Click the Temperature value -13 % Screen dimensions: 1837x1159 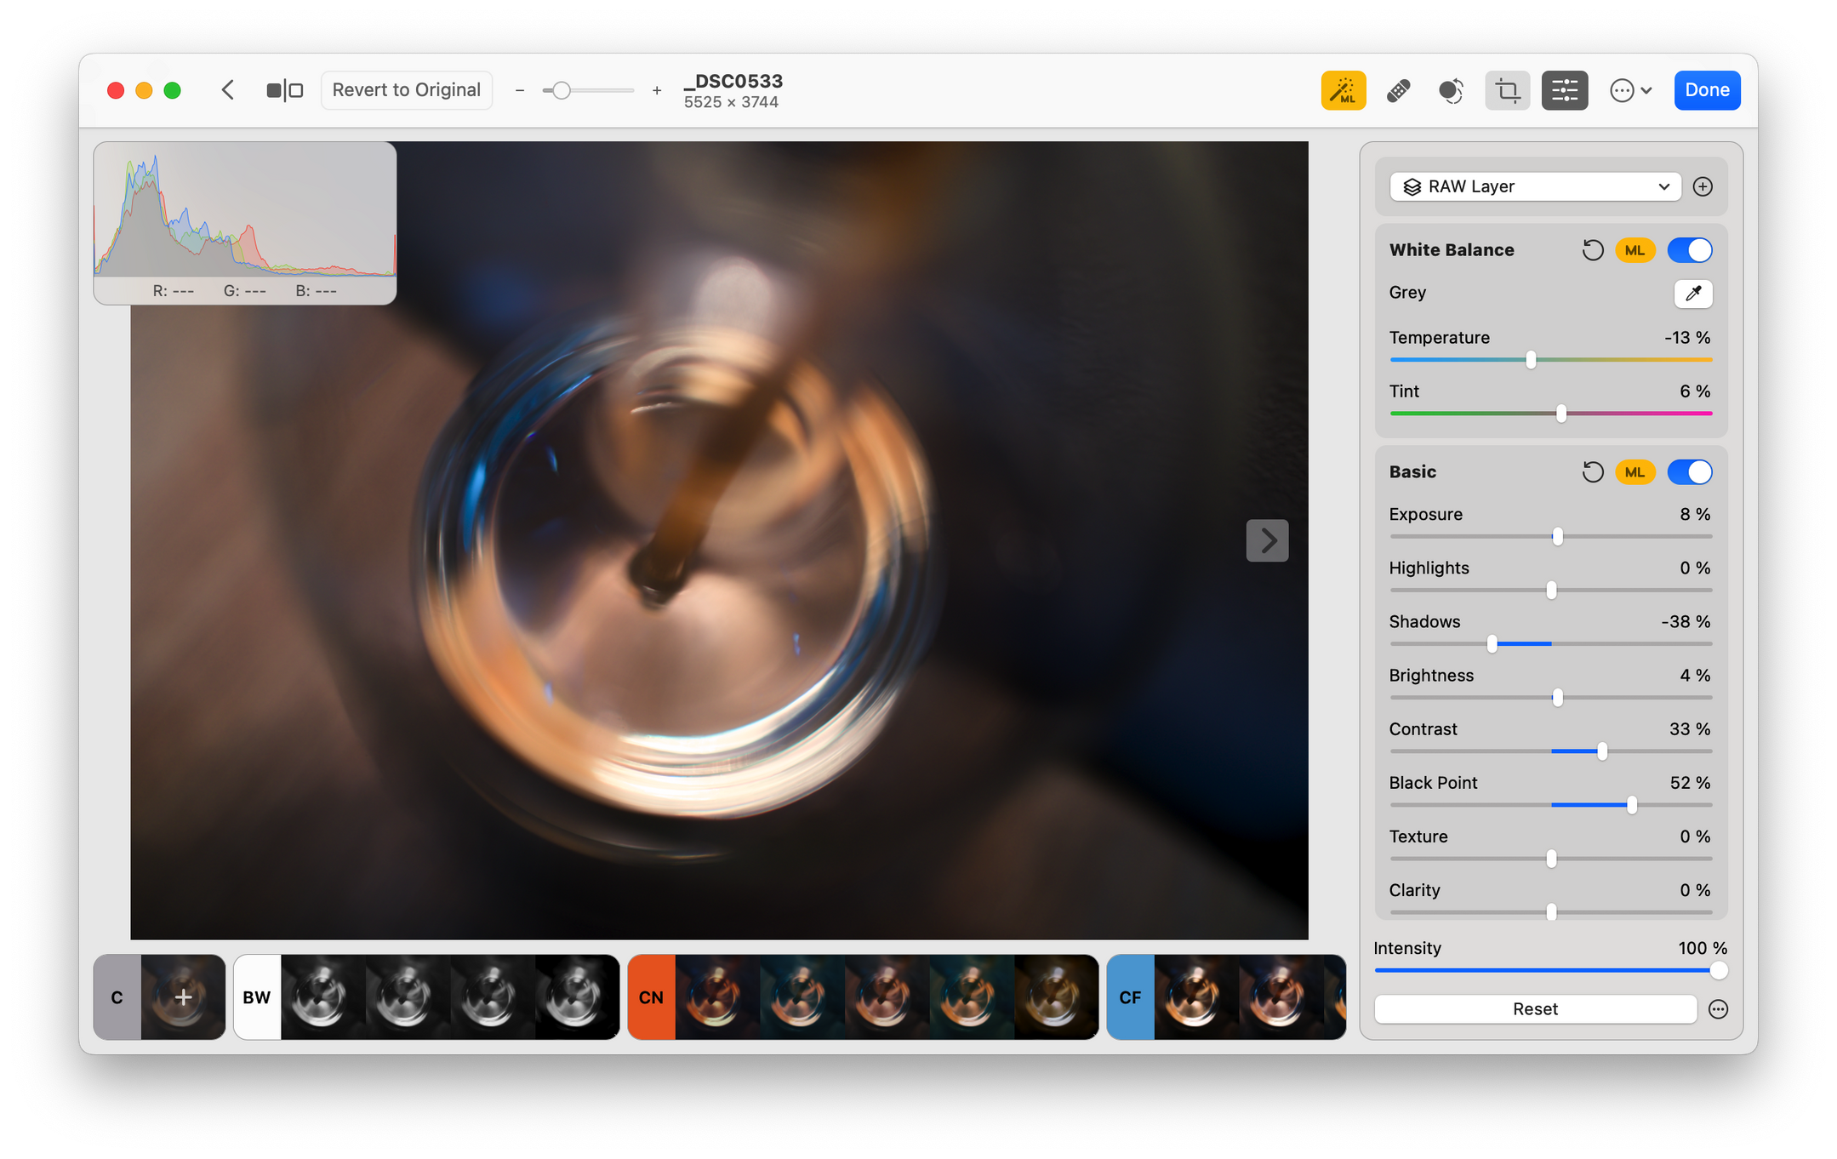(1687, 338)
